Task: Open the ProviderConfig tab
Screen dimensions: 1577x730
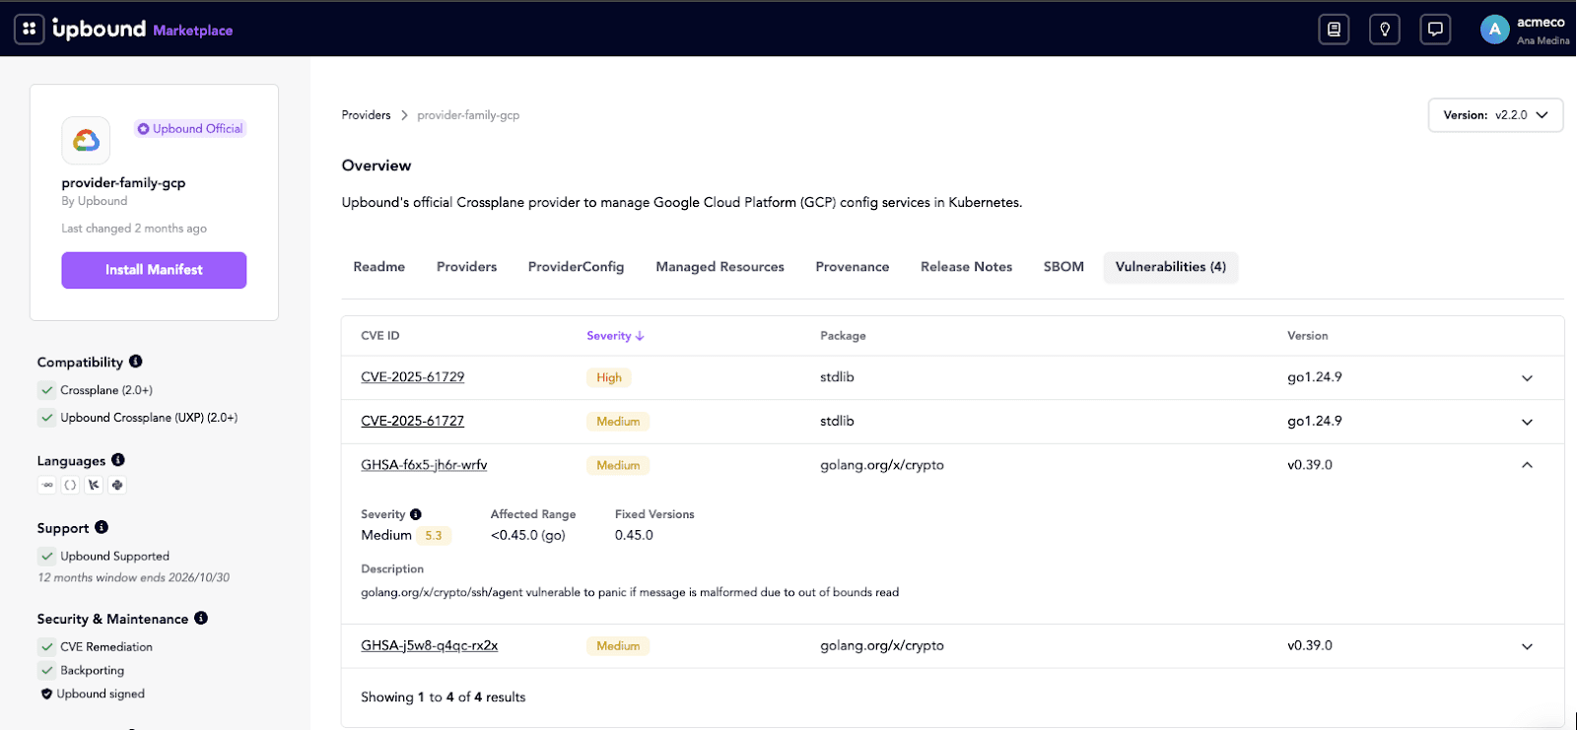Action: click(576, 267)
